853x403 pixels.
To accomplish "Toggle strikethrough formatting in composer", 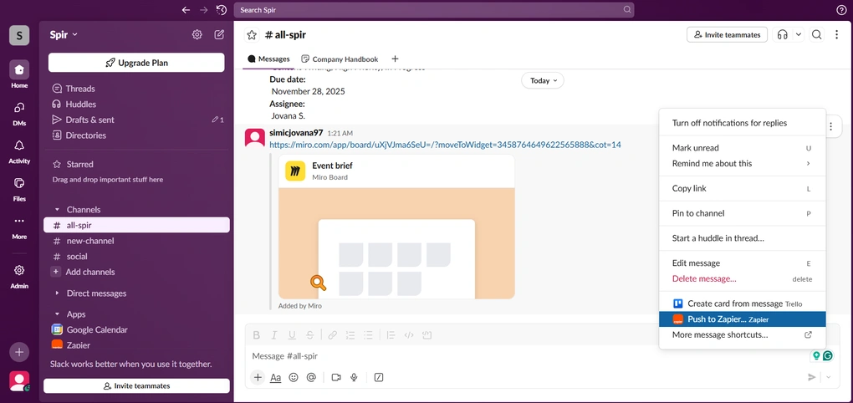I will 309,335.
